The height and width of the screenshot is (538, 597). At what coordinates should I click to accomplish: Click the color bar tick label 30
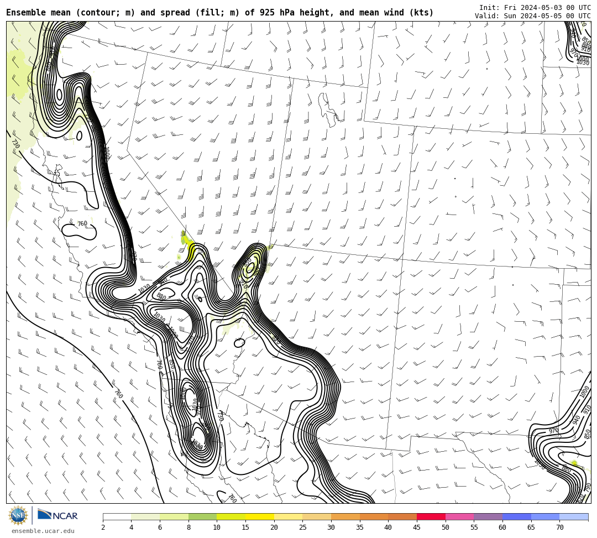tap(331, 527)
